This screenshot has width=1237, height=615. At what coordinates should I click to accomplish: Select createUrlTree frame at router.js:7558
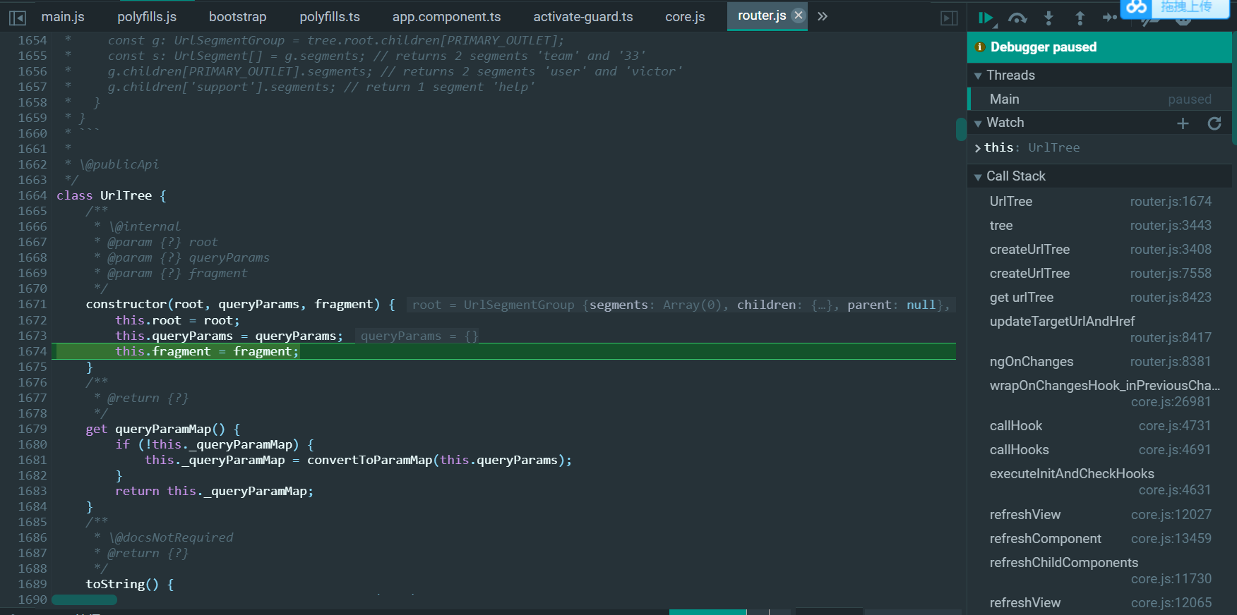1099,274
